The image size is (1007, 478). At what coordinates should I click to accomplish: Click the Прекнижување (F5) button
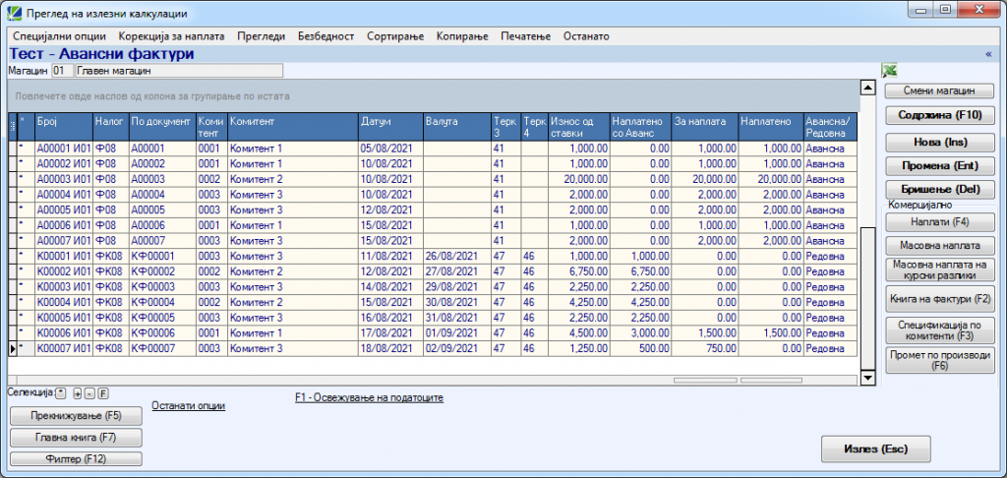77,416
